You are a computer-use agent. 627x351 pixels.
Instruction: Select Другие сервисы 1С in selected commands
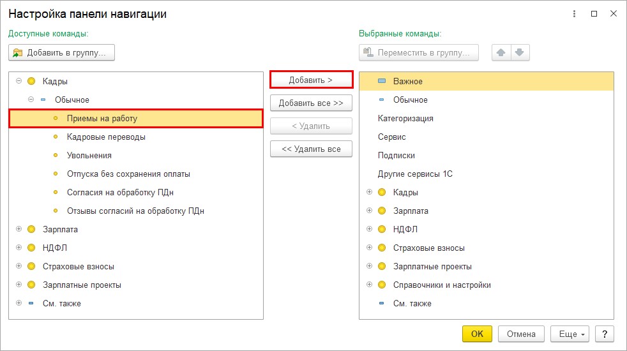tap(415, 174)
